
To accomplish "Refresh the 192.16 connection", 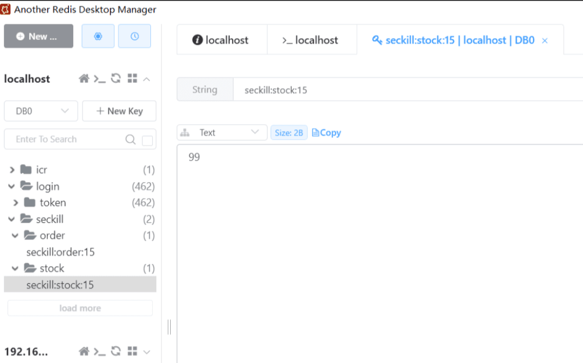I will pos(116,351).
